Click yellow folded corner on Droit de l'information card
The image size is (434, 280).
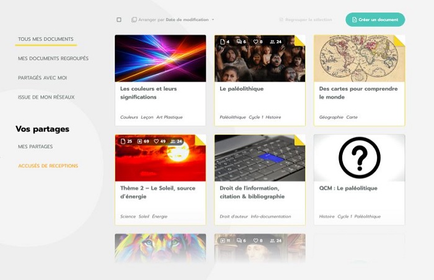(x=299, y=140)
